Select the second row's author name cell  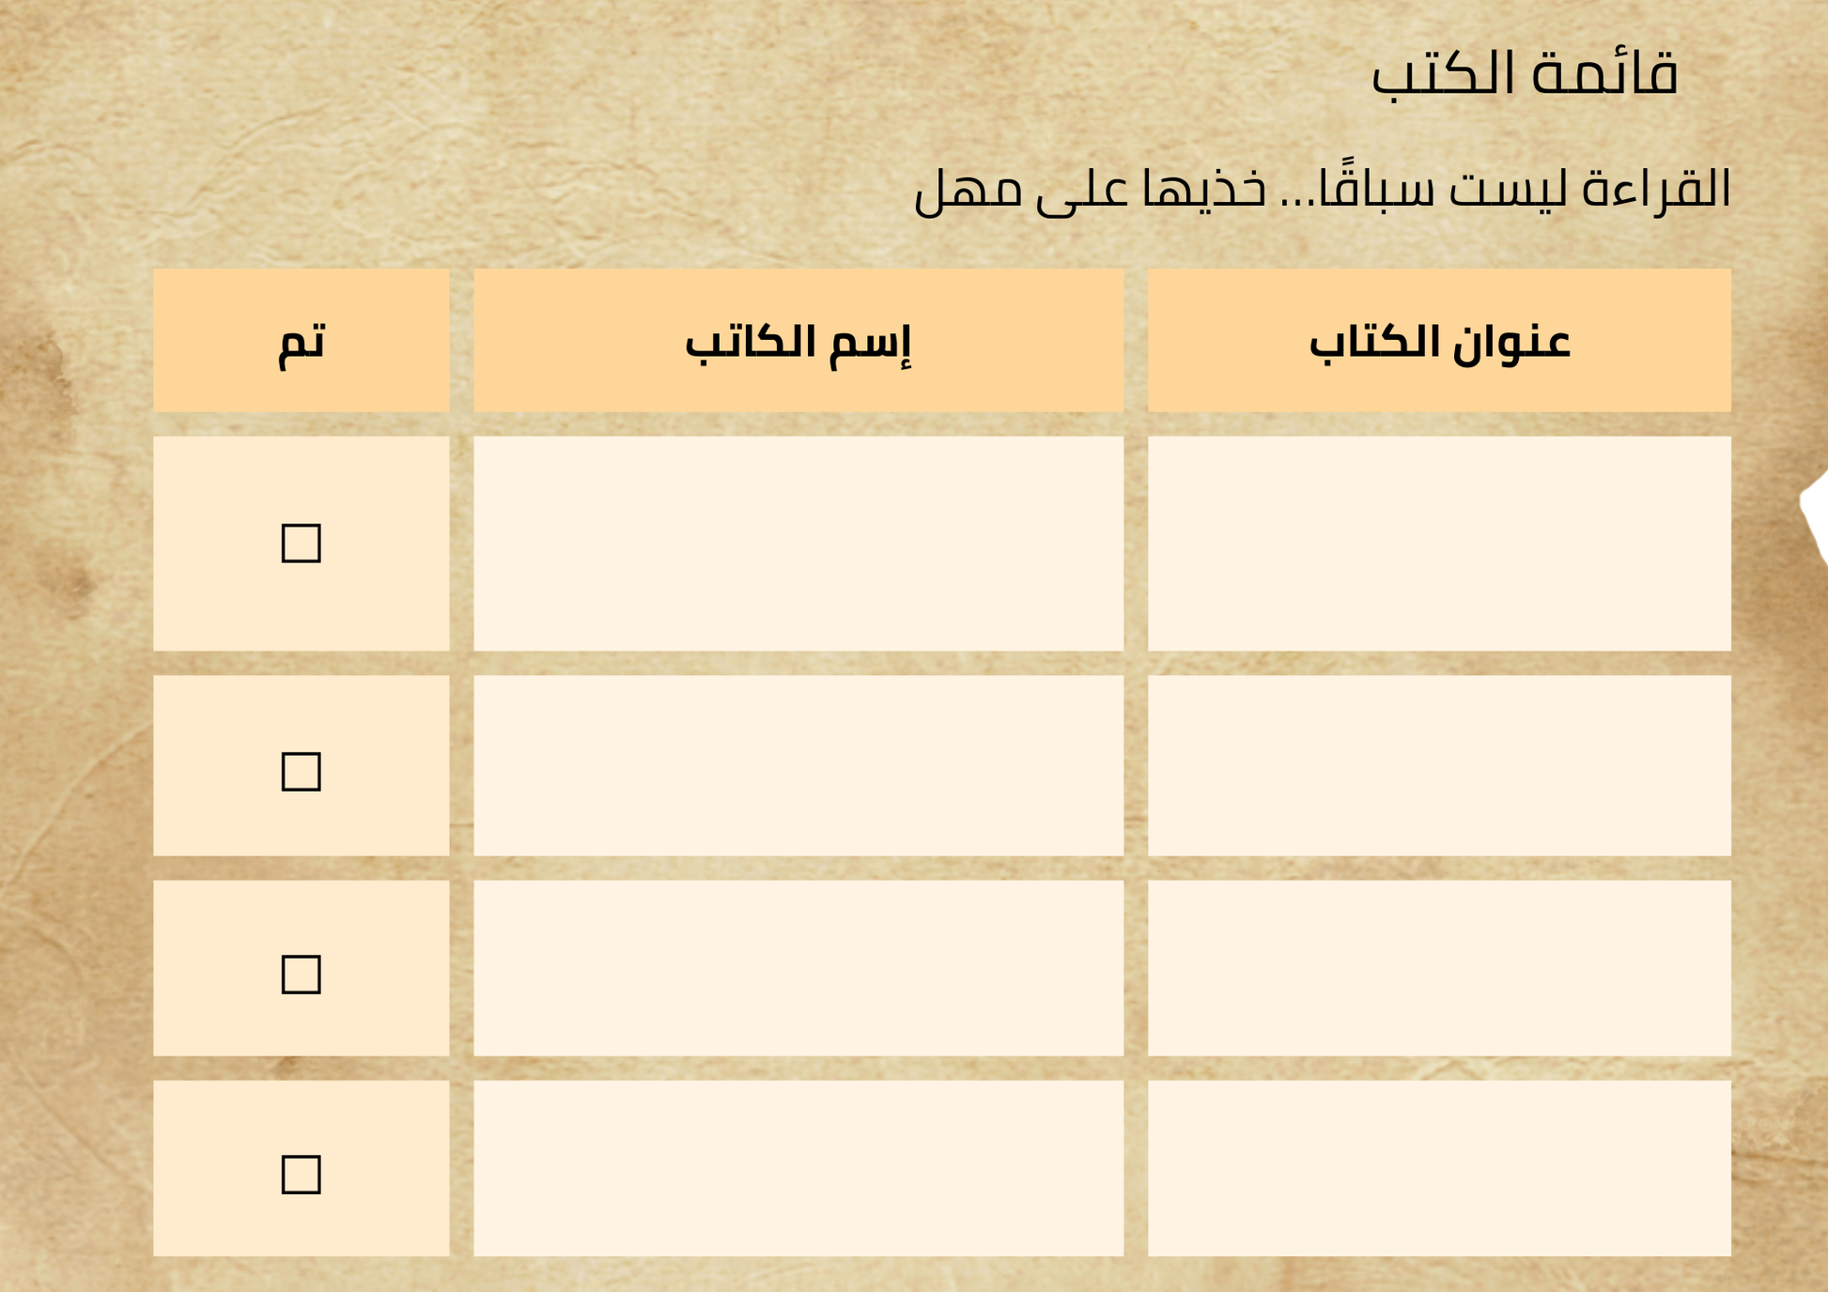point(798,765)
